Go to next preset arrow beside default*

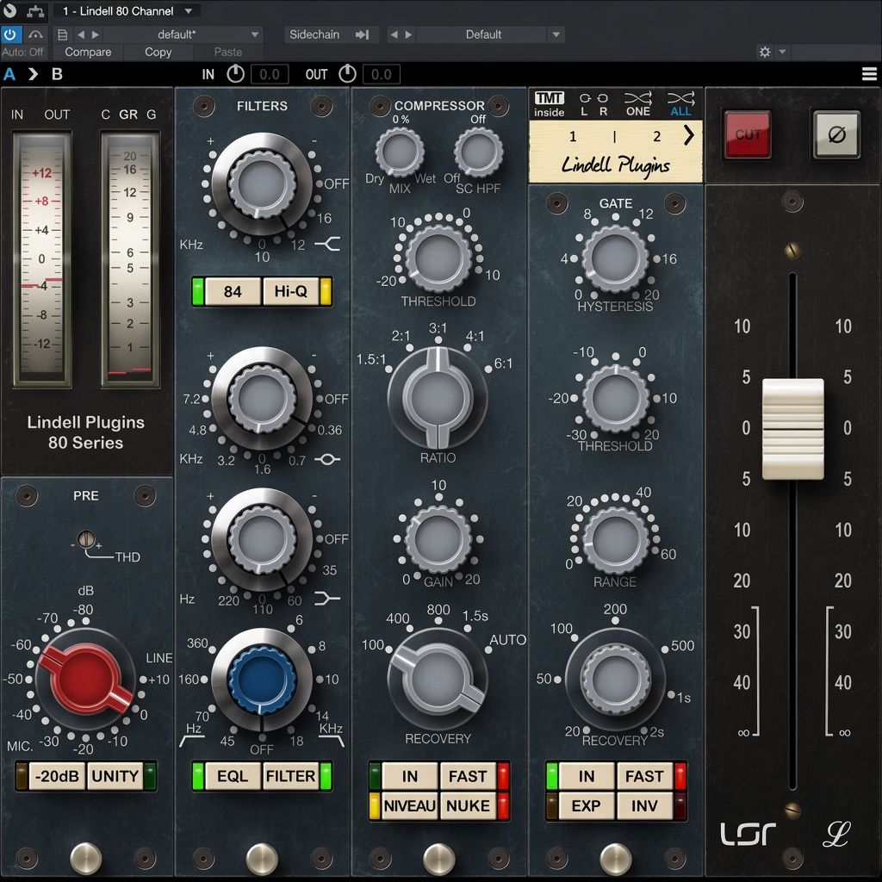(95, 34)
